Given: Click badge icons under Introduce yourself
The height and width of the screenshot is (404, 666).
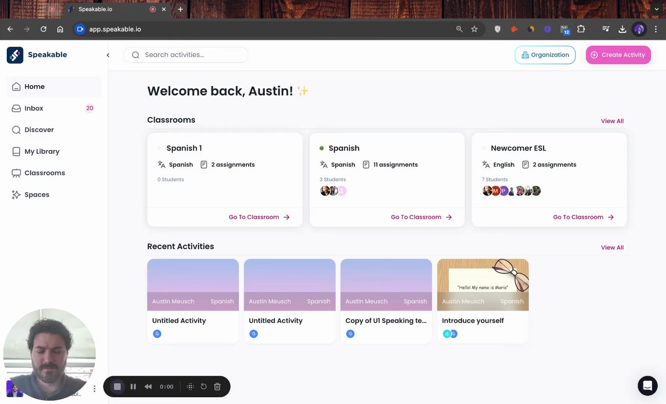Looking at the screenshot, I should pos(450,334).
